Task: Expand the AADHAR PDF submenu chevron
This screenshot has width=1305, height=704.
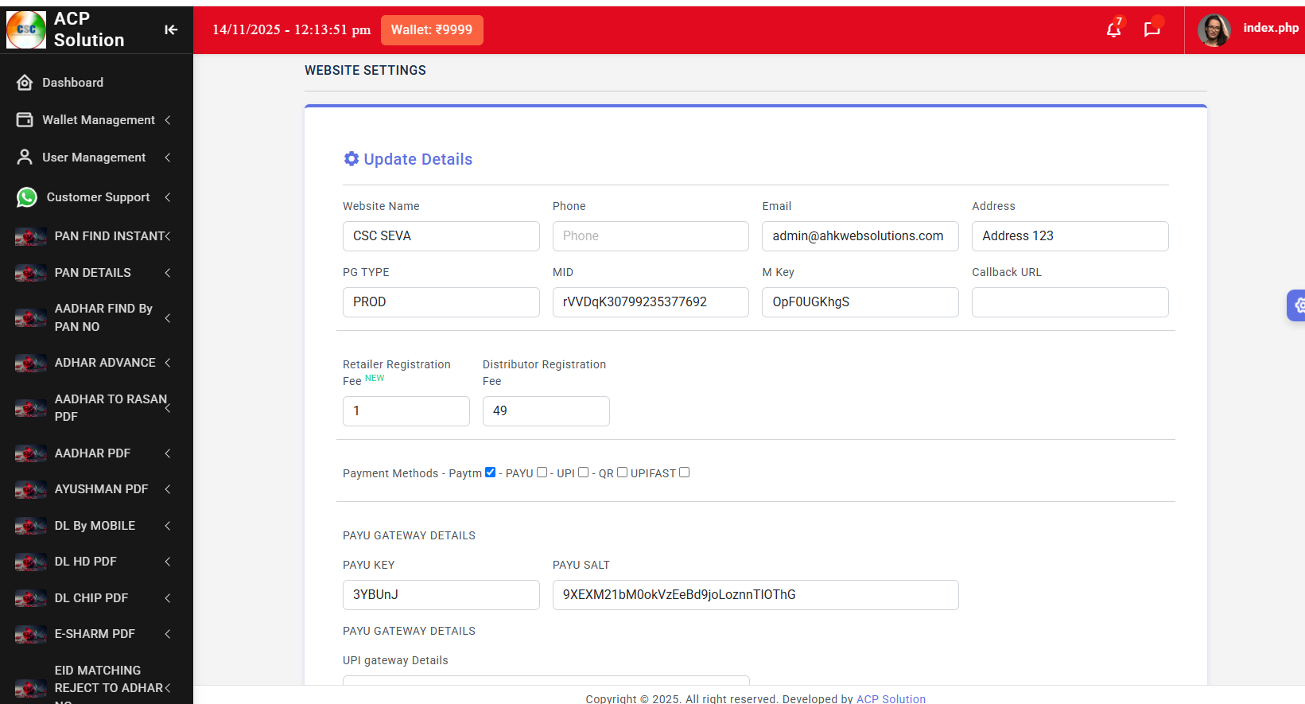Action: click(168, 453)
